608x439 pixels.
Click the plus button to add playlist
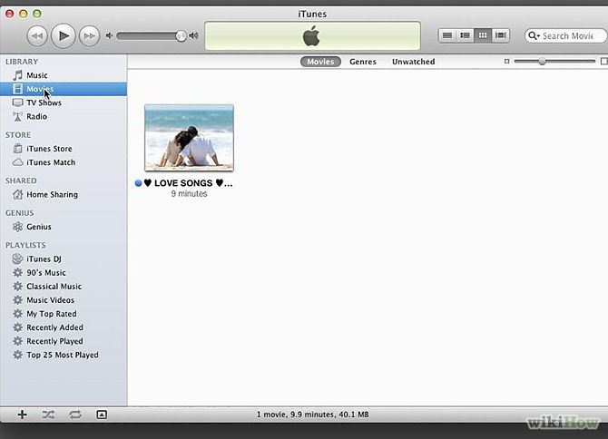[x=22, y=415]
